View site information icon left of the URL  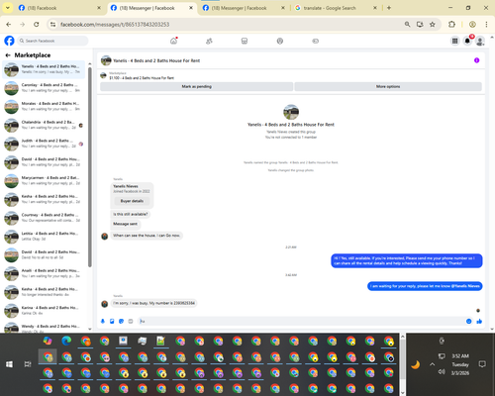point(52,25)
